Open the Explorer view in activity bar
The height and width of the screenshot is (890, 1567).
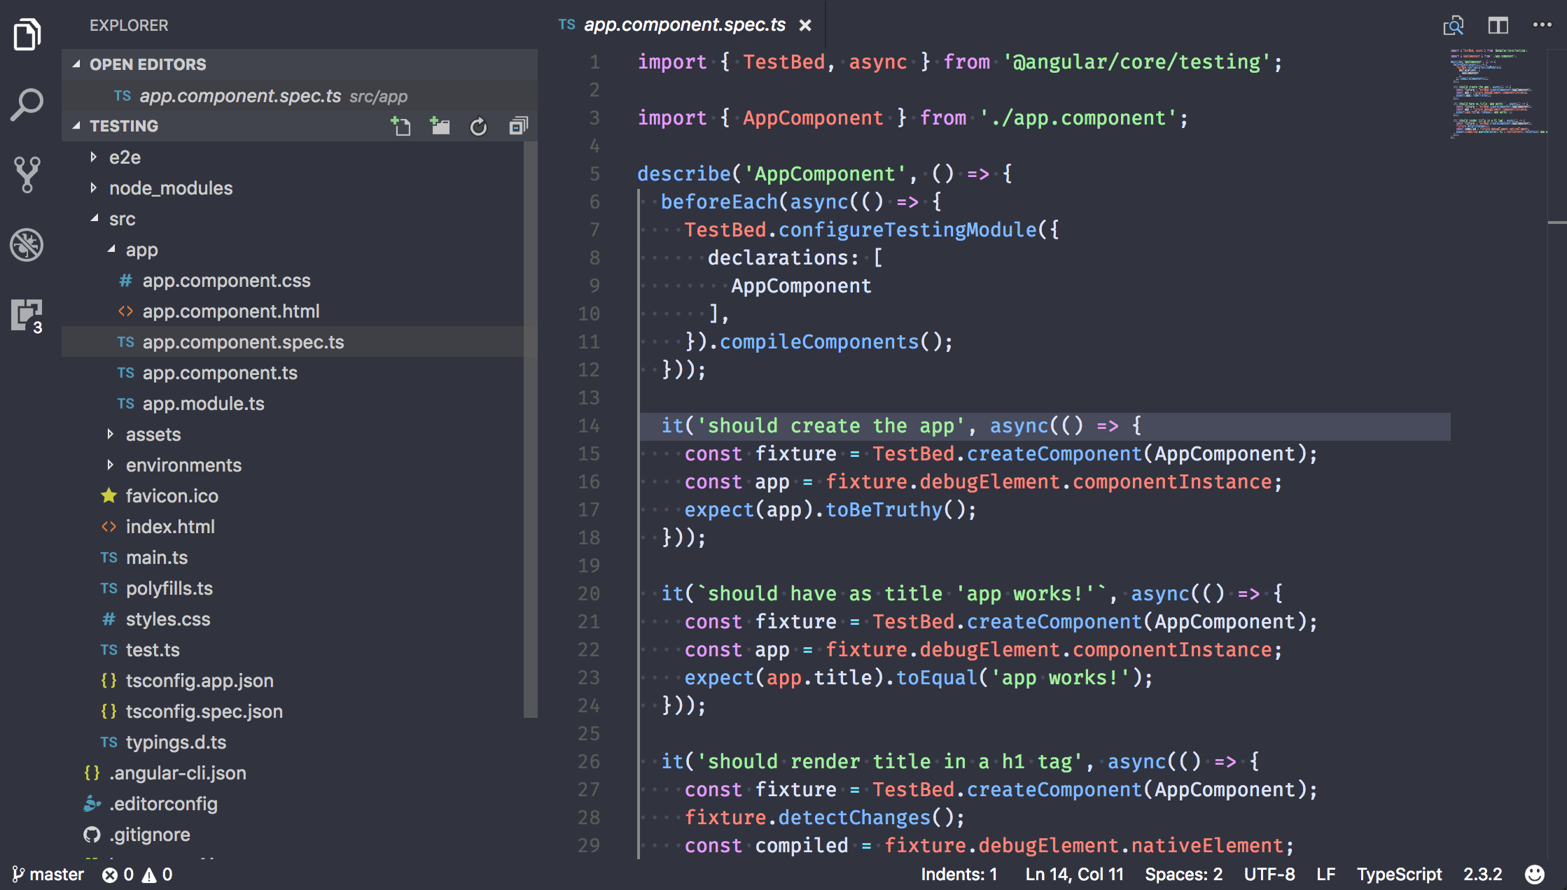point(27,34)
